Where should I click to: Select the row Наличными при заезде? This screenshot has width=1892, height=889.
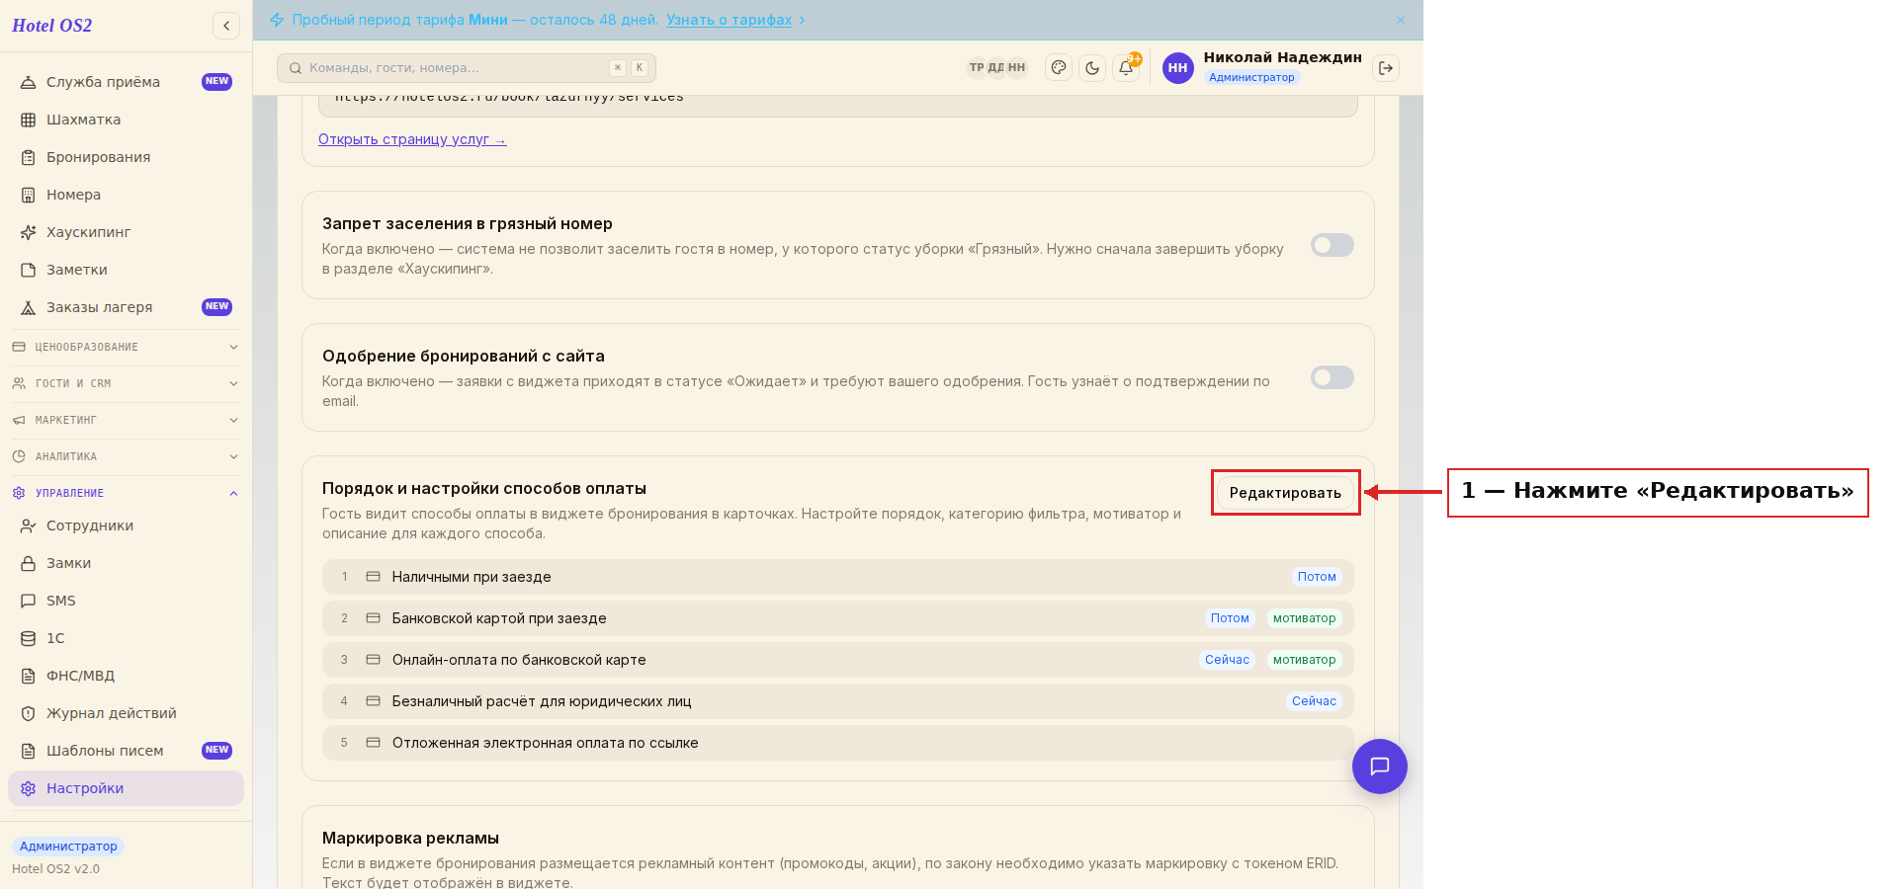click(837, 577)
